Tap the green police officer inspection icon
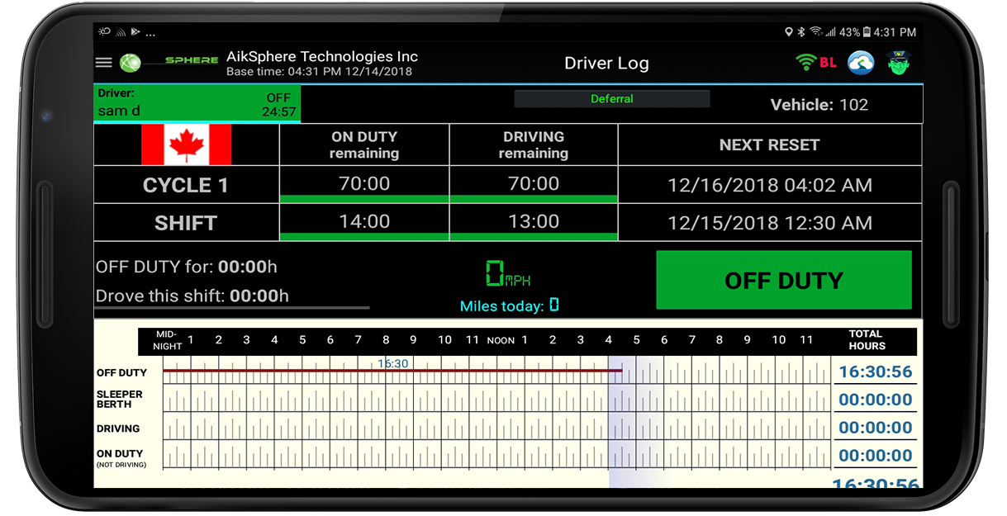1007x516 pixels. [899, 63]
